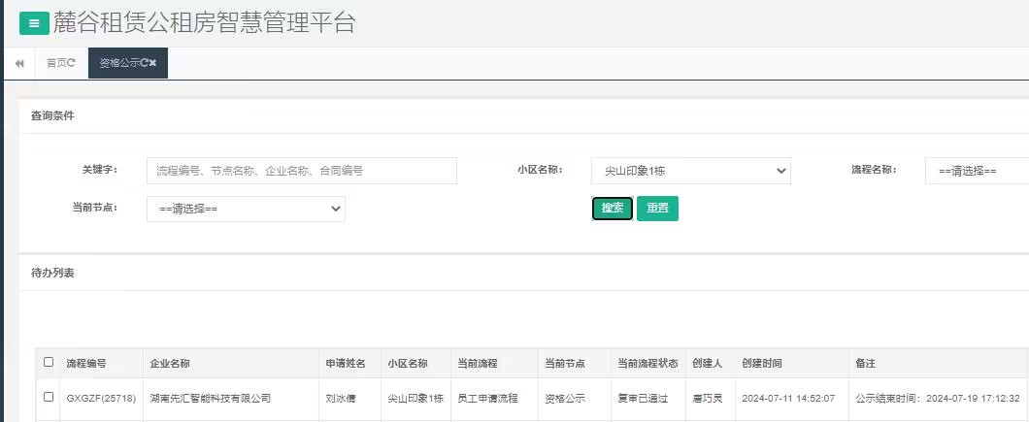Click the 当前流程状态 column header
The image size is (1029, 422).
click(647, 363)
